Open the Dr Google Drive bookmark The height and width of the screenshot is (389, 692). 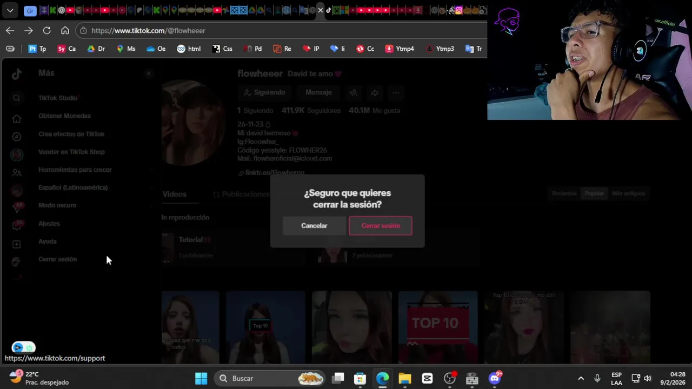(96, 49)
